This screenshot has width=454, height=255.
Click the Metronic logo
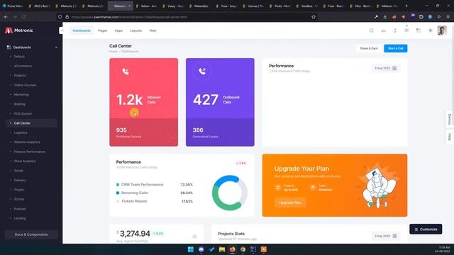19,30
